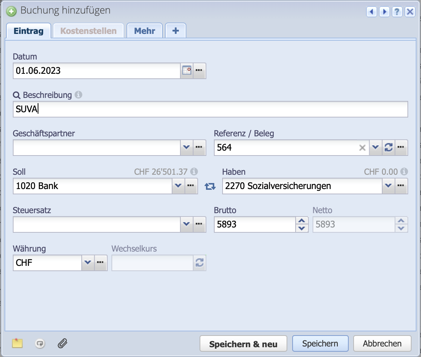Increase the Brutto amount with the up arrow

[x=301, y=221]
